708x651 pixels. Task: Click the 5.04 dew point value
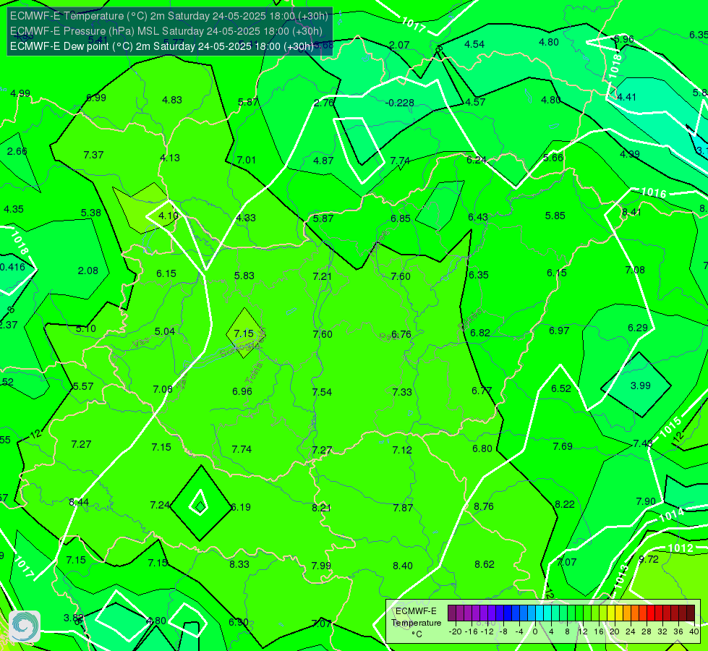tap(165, 331)
